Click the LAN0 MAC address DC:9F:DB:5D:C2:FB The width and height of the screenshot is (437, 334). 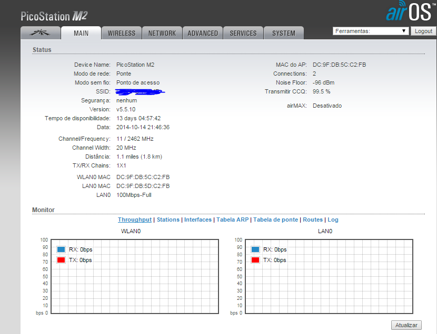(x=143, y=186)
